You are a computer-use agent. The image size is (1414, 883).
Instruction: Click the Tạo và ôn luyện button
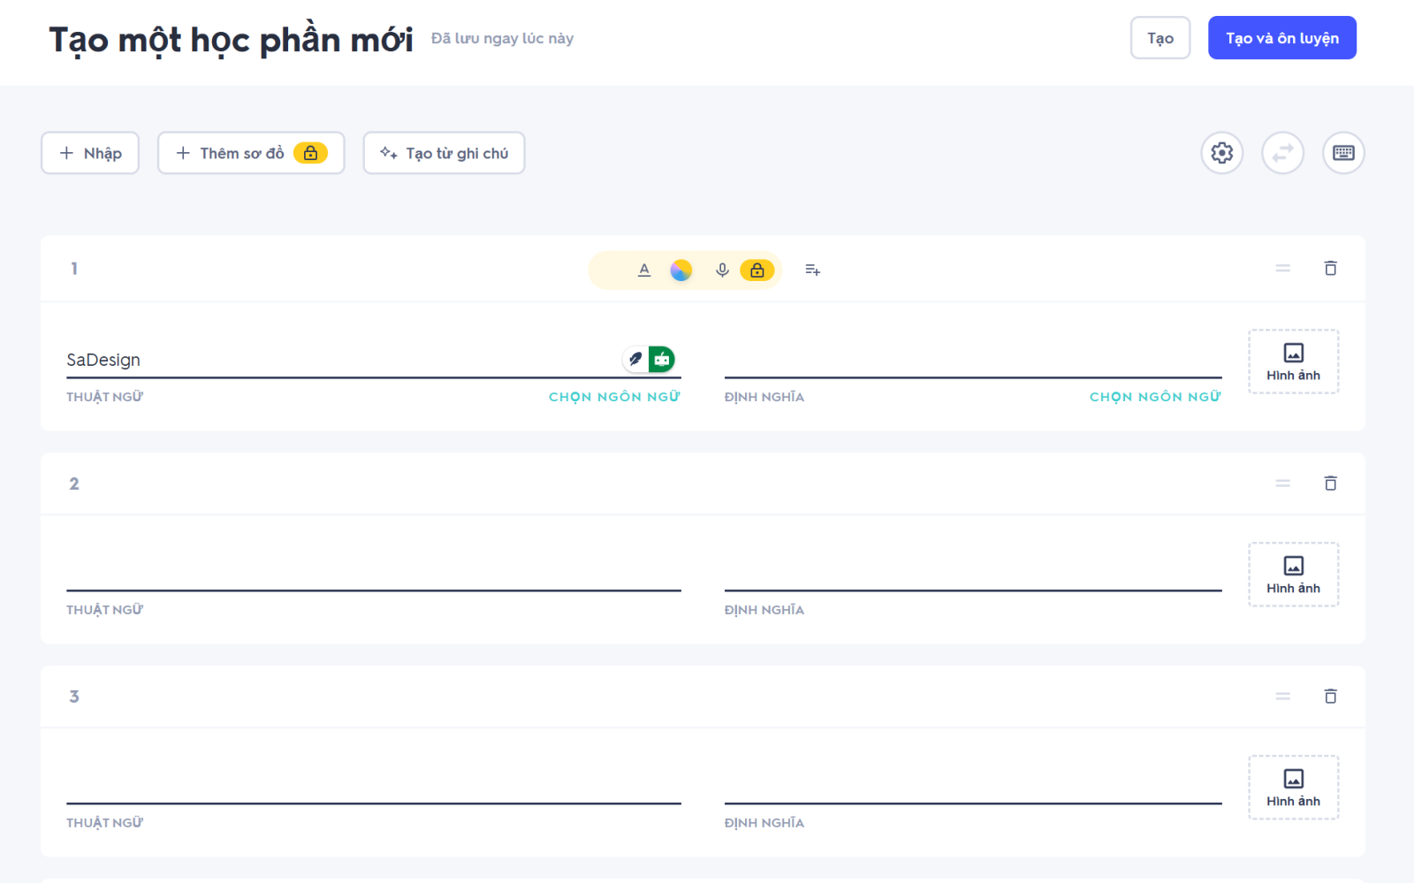click(1282, 37)
